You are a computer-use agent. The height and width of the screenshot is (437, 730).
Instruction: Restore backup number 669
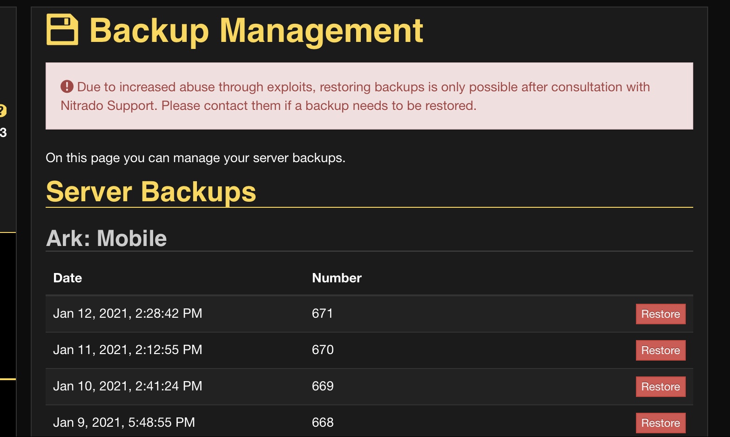pyautogui.click(x=661, y=387)
